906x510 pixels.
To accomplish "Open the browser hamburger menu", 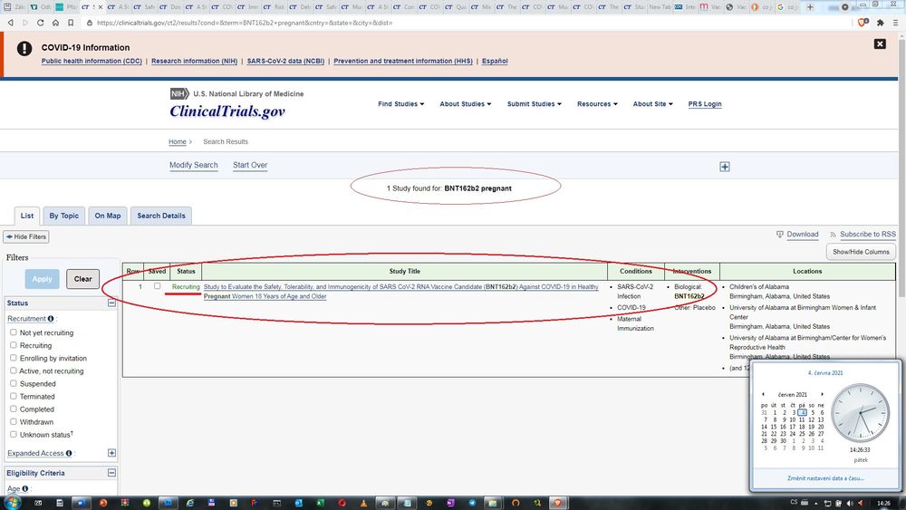I will click(x=896, y=23).
